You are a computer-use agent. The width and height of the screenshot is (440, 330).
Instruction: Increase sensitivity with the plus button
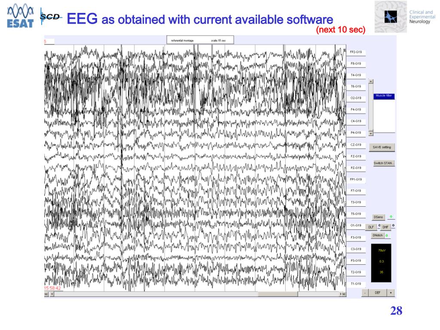391,293
